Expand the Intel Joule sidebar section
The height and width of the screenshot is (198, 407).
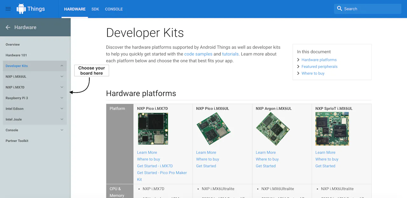[x=62, y=119]
